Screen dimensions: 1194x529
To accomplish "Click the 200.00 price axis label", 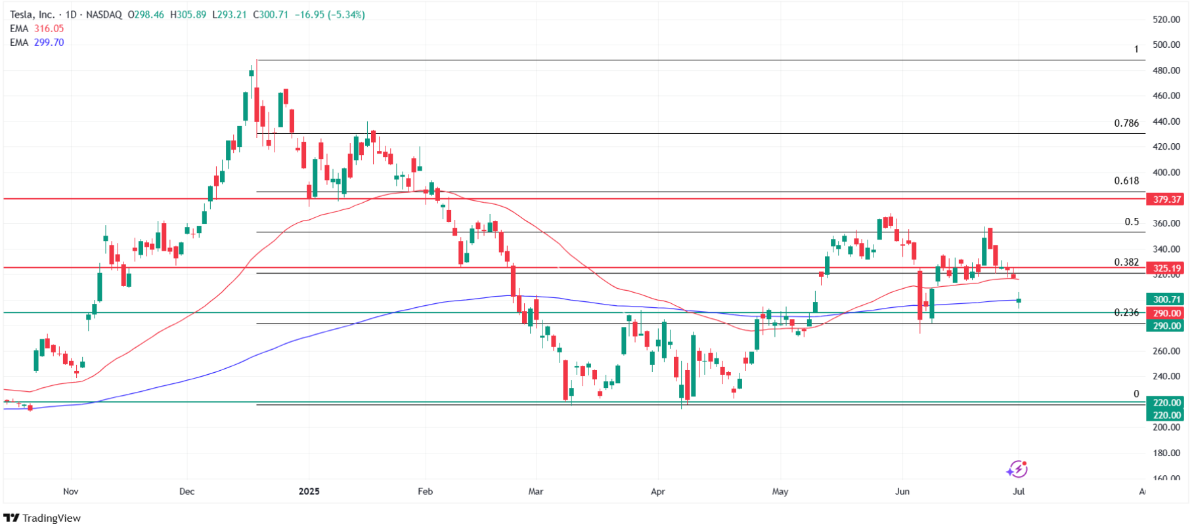I will tap(1166, 427).
